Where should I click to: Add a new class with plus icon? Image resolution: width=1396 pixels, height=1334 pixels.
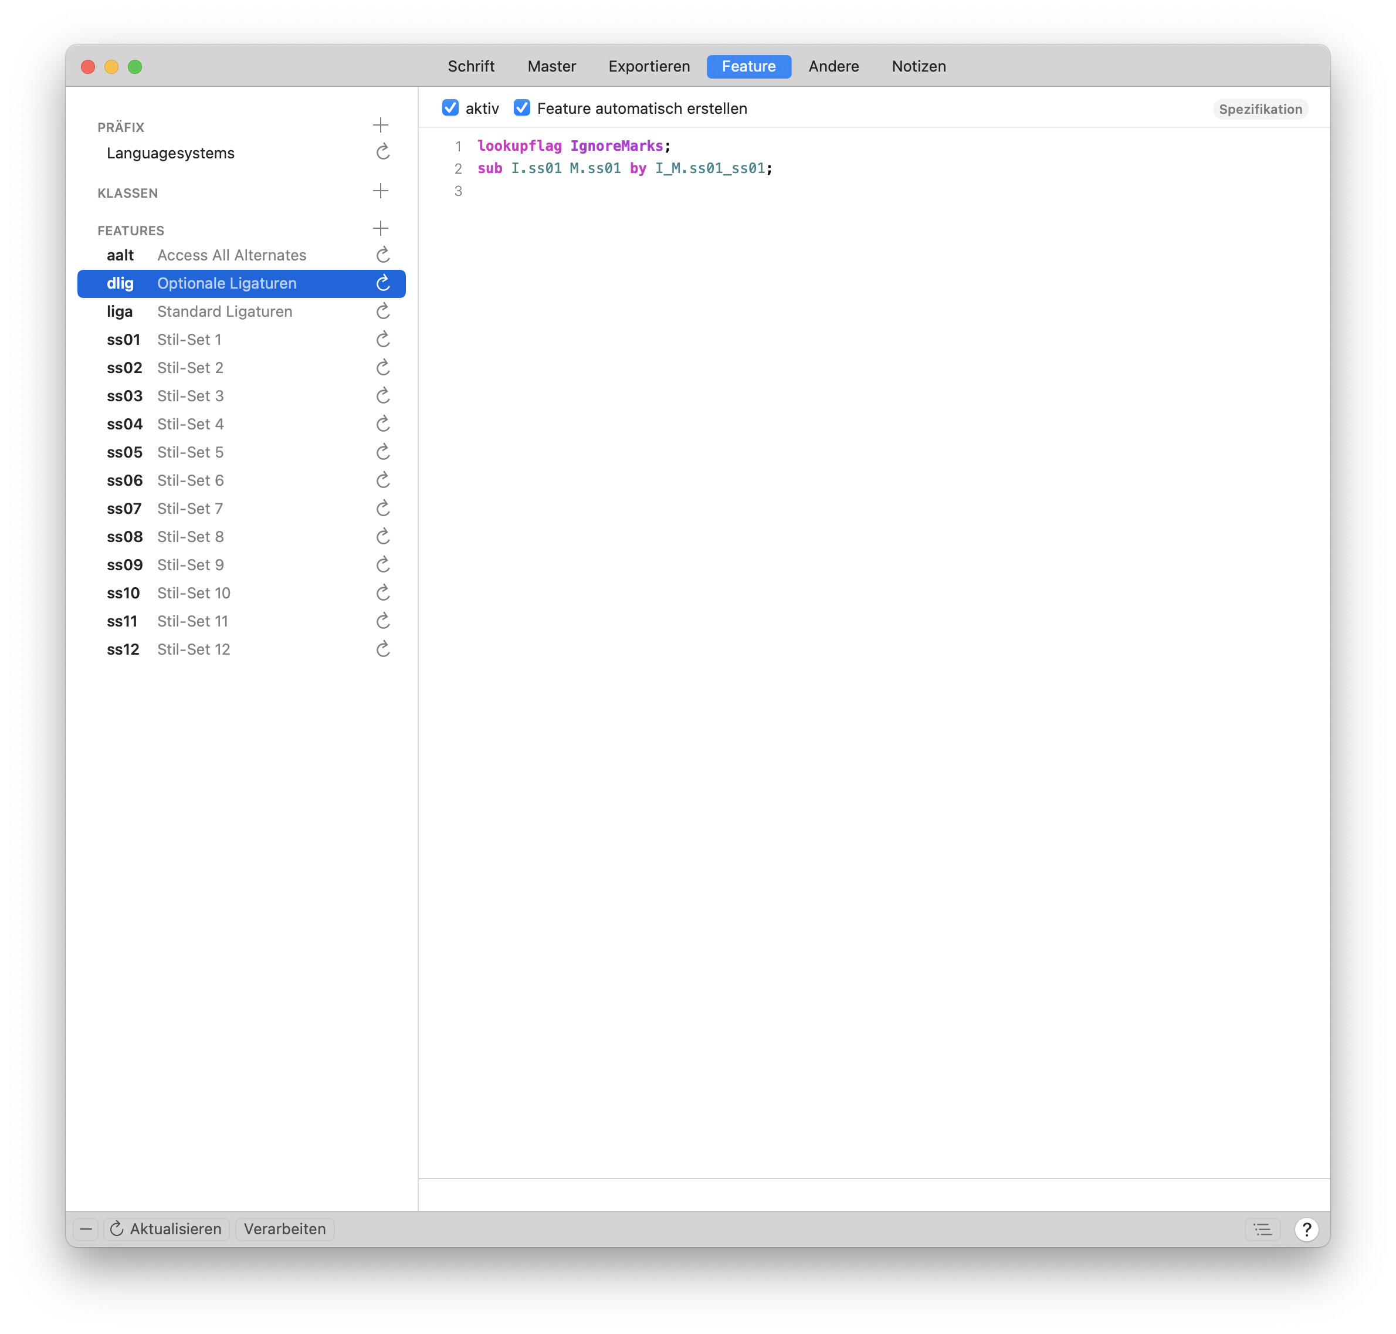(x=381, y=191)
